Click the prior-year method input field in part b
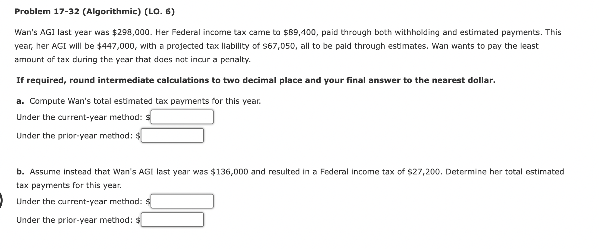 (172, 220)
